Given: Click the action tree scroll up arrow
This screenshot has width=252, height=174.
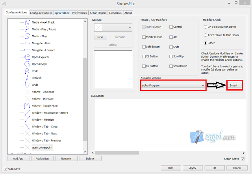Looking at the screenshot, I should click(x=85, y=21).
